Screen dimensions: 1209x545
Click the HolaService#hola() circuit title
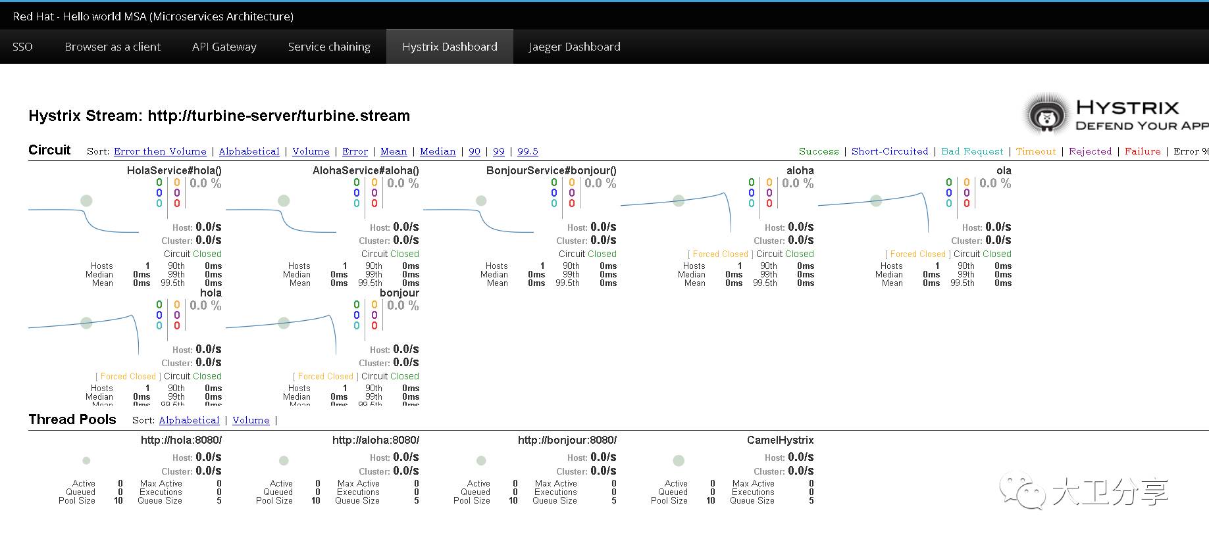pyautogui.click(x=174, y=170)
